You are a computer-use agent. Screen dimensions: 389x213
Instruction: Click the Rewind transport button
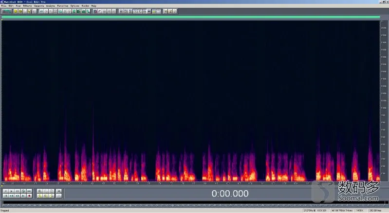tap(11, 196)
